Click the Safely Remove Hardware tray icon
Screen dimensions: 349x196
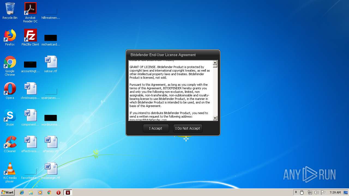(302, 192)
